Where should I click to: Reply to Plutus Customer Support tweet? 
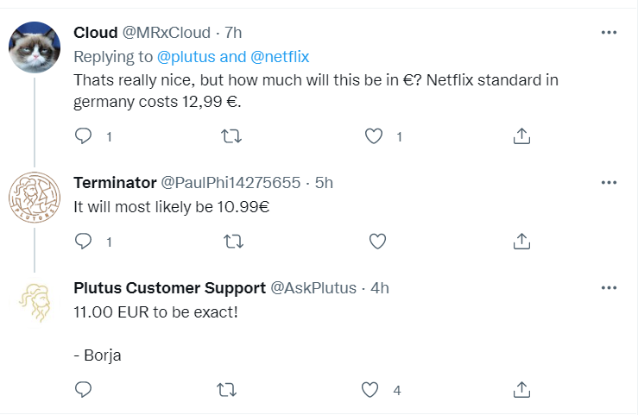pyautogui.click(x=84, y=390)
